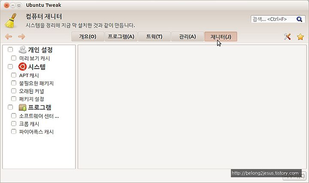The image size is (309, 183).
Task: Click the 프로그램 package icon
Action: point(22,108)
